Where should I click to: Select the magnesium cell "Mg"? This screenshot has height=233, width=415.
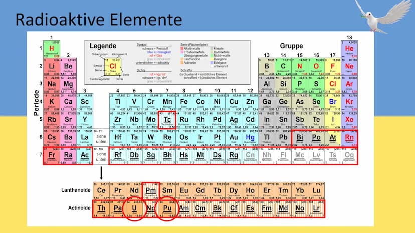tap(68, 85)
